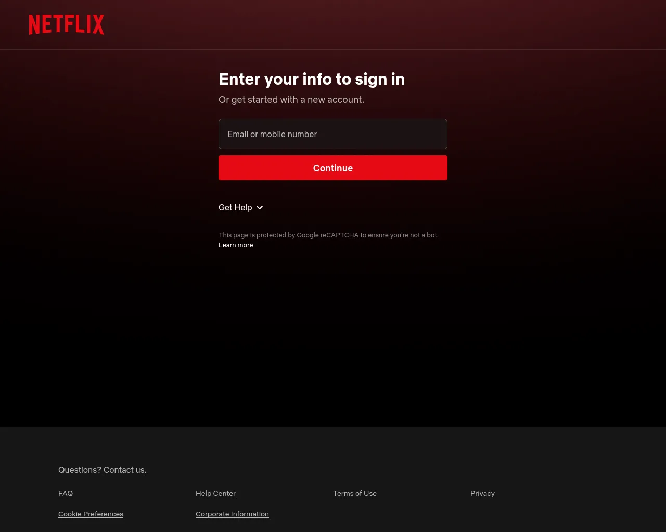
Task: Open Terms of Use link
Action: point(355,493)
